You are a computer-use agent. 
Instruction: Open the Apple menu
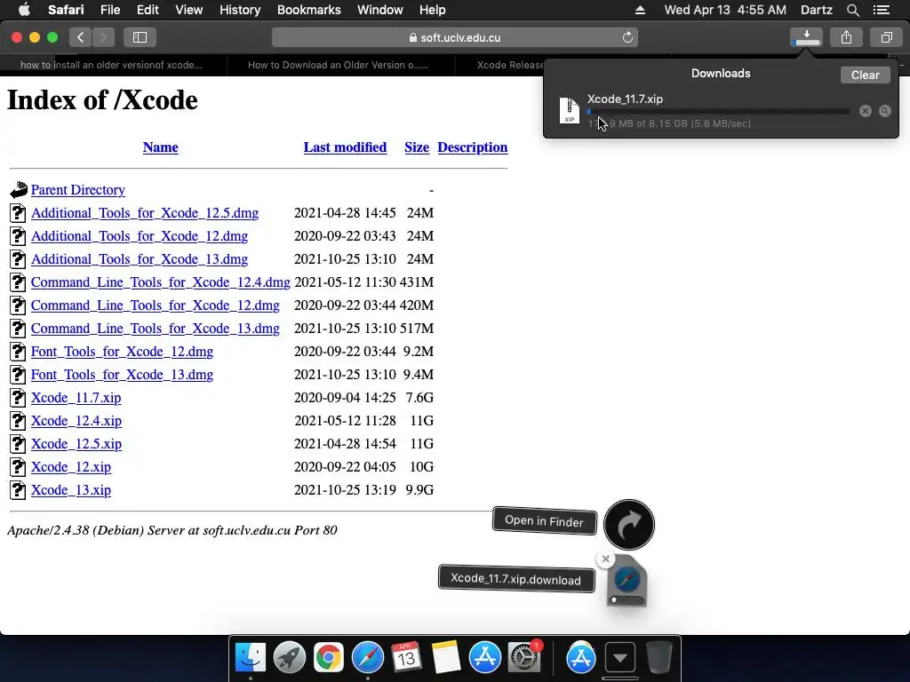(24, 10)
